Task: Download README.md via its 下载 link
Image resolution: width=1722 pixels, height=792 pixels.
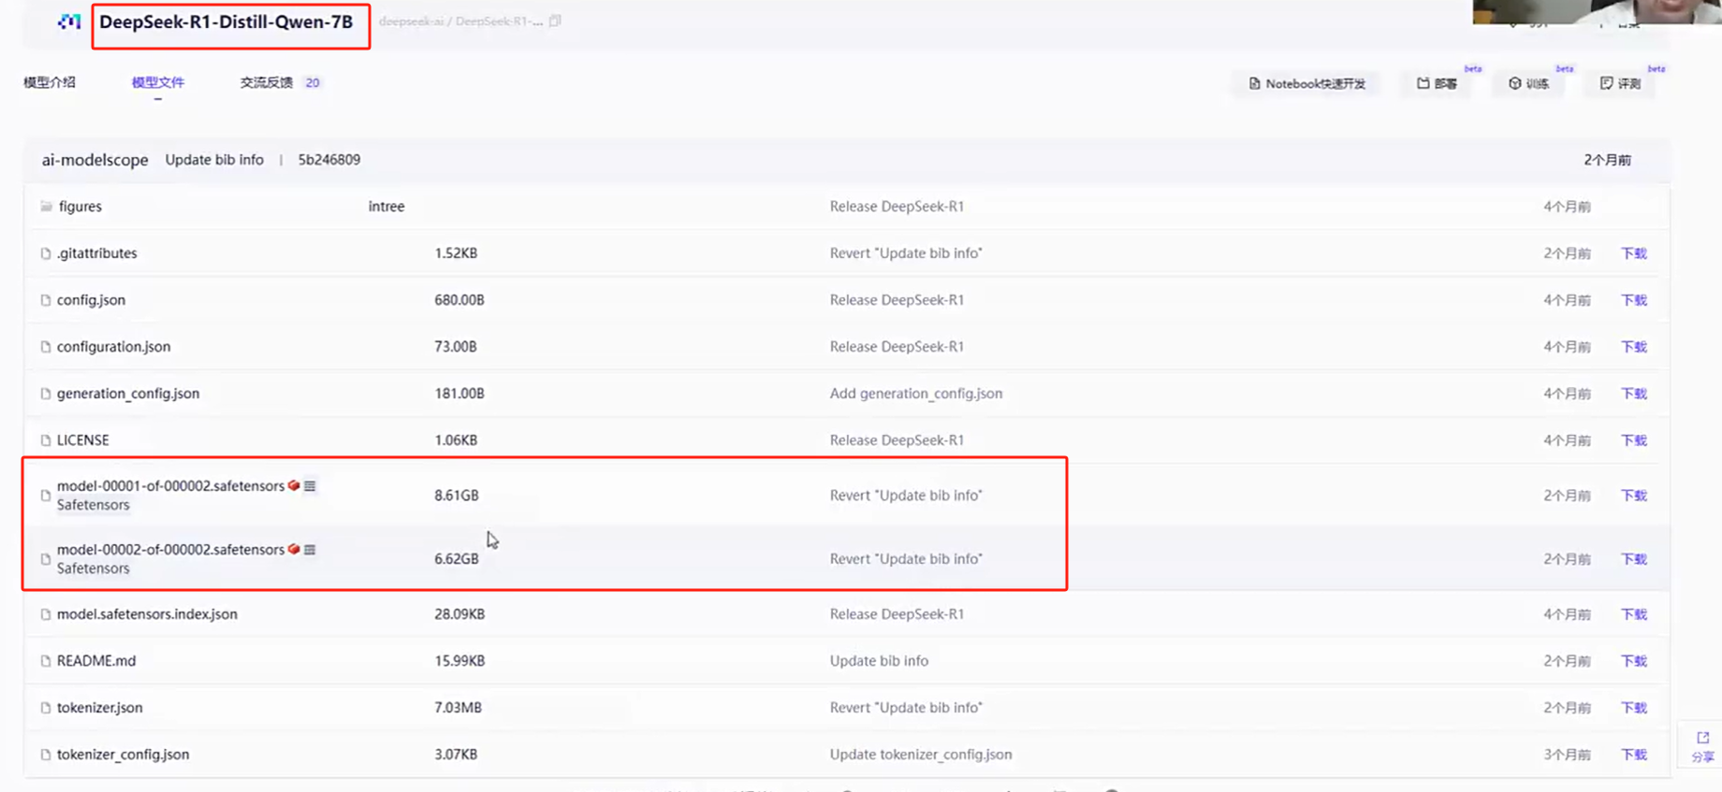Action: click(x=1634, y=661)
